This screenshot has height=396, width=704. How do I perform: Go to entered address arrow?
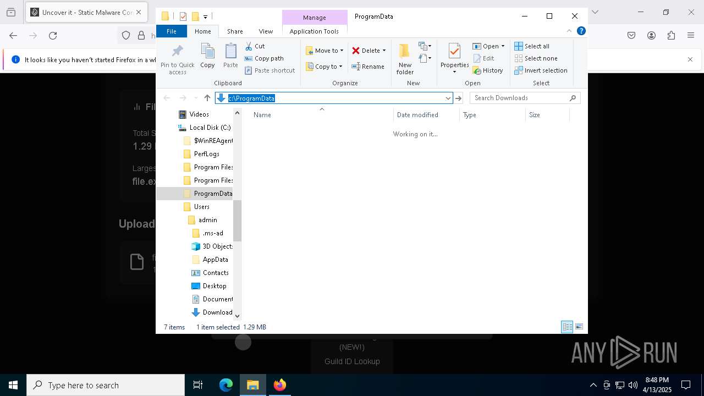pos(458,98)
